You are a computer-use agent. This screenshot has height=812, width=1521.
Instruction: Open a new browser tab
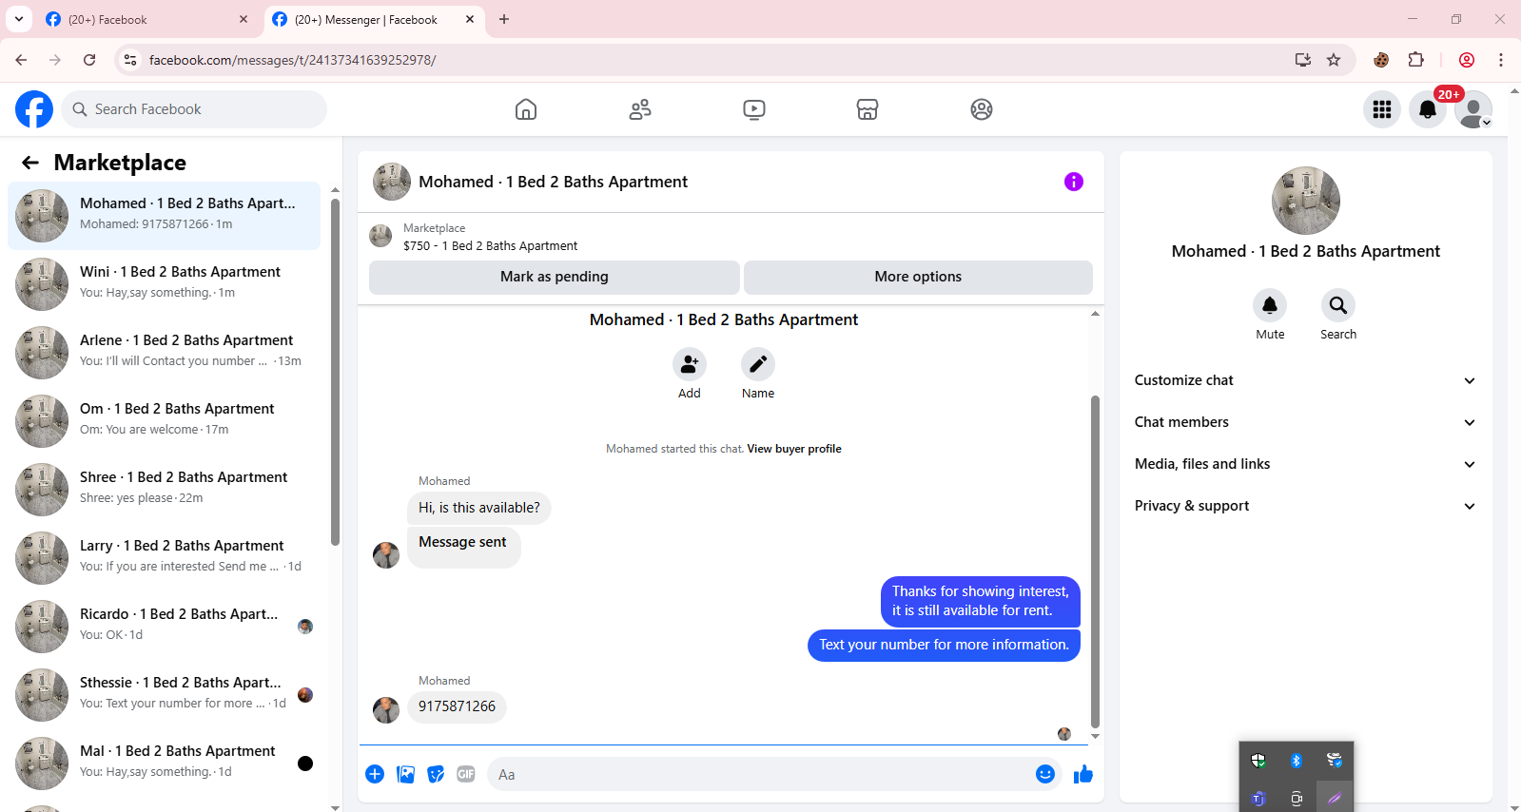504,19
